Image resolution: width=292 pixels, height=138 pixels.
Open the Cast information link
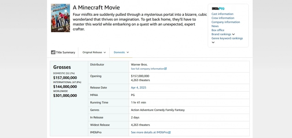222,14
